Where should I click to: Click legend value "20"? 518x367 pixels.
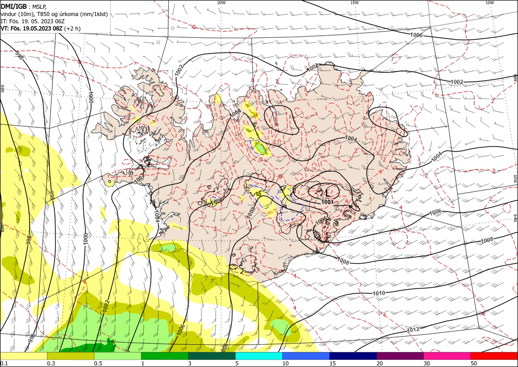380,363
